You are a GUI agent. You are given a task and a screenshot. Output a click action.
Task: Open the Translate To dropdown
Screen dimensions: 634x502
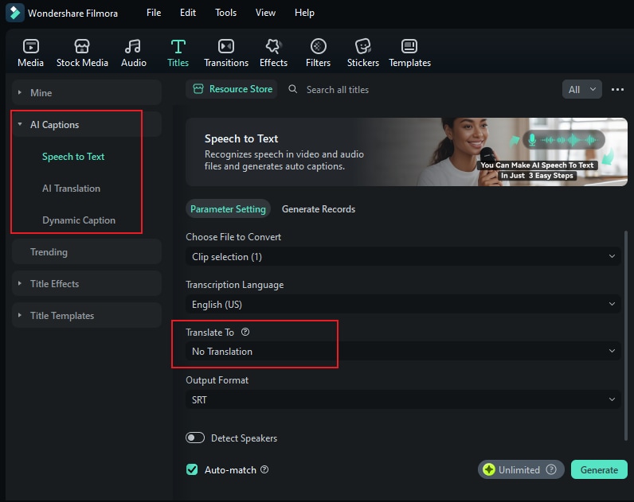pyautogui.click(x=403, y=352)
